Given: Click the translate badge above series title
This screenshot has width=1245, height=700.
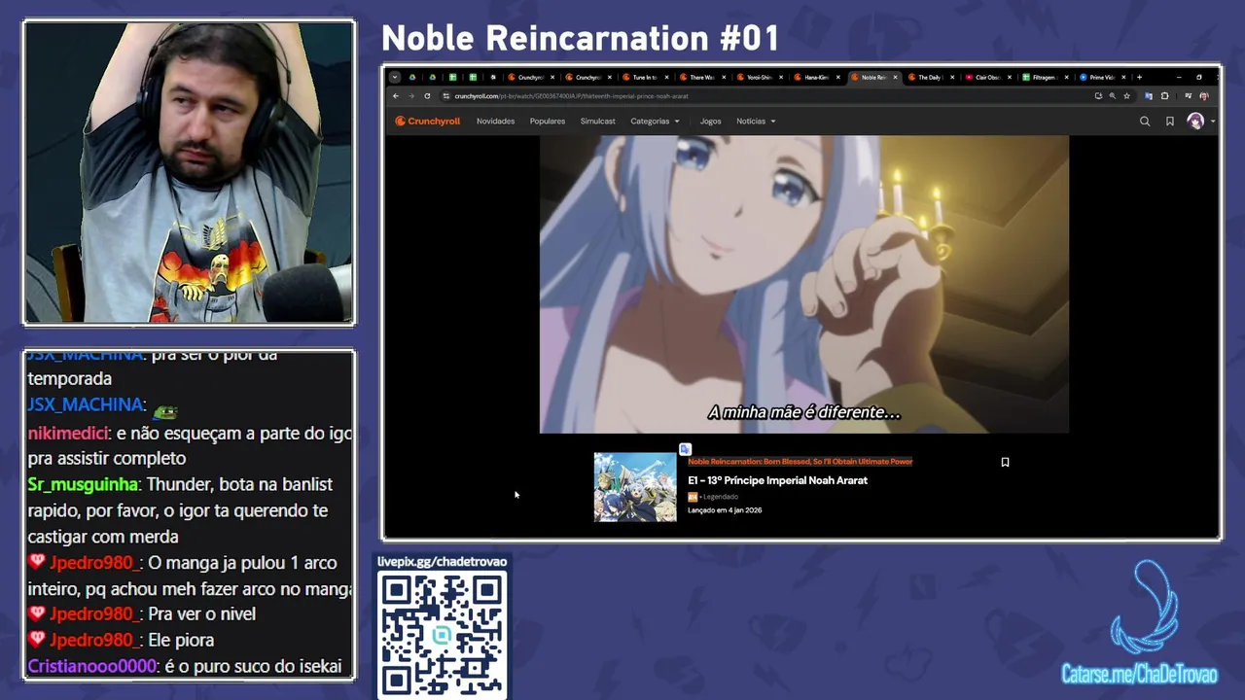Looking at the screenshot, I should [x=686, y=449].
